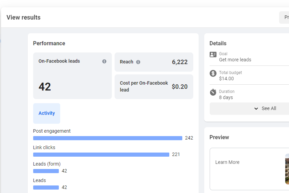Click the Learn More preview text
The image size is (289, 193).
pos(227,162)
